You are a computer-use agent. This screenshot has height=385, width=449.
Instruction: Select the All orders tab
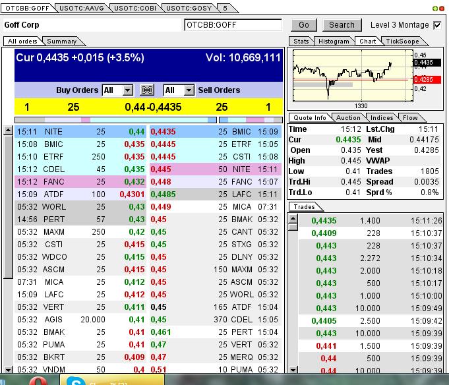22,42
